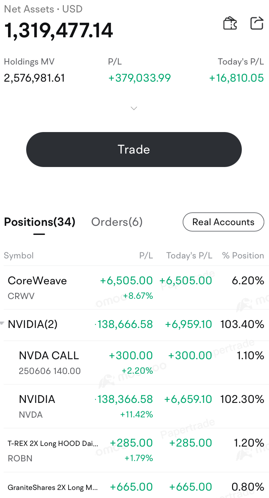Tap the Holdings MV amount
The width and height of the screenshot is (269, 498).
coord(34,78)
